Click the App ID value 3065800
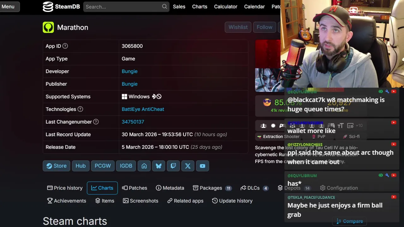404x227 pixels. pyautogui.click(x=132, y=46)
